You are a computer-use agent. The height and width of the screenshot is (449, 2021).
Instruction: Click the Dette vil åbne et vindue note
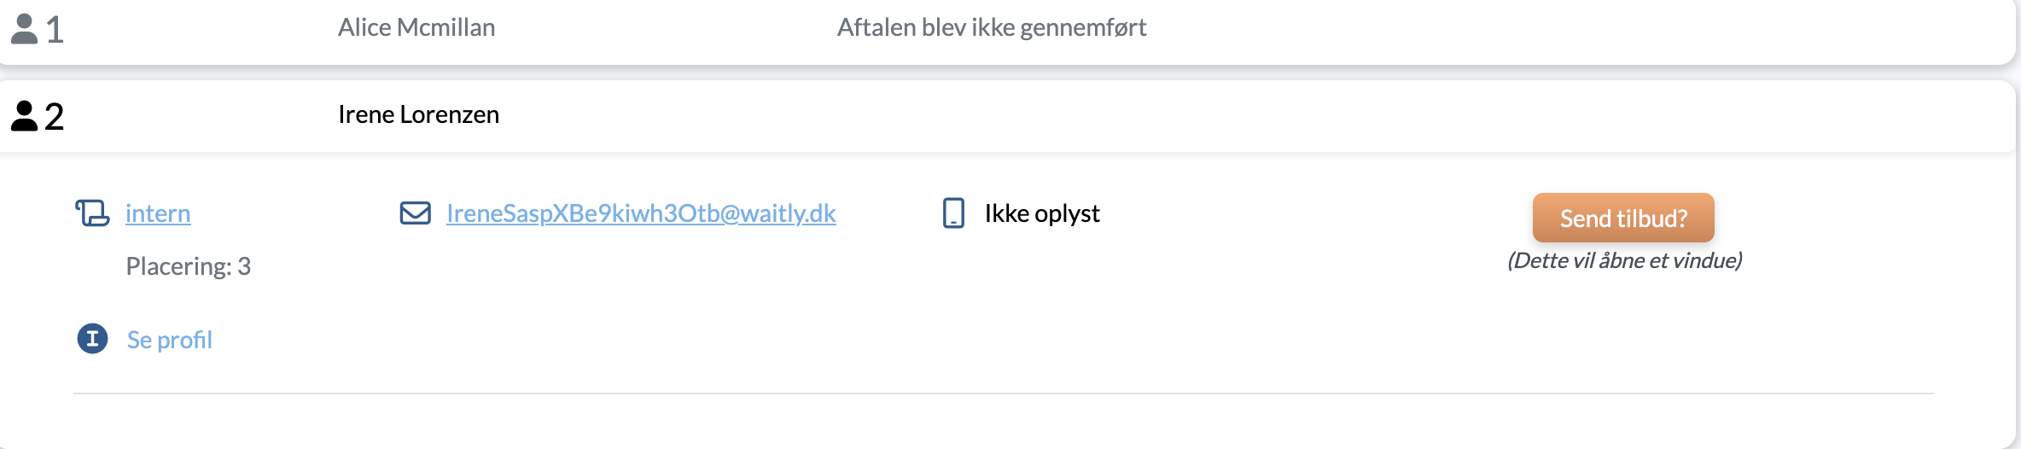[x=1625, y=260]
